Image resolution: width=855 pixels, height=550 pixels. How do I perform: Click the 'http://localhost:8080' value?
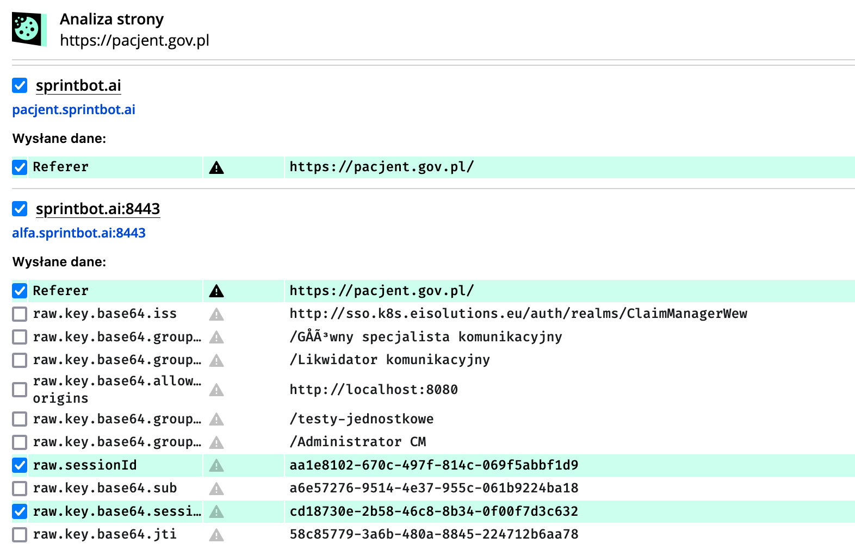374,390
